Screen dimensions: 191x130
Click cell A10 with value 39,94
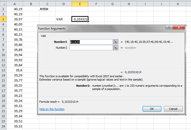tap(15, 55)
